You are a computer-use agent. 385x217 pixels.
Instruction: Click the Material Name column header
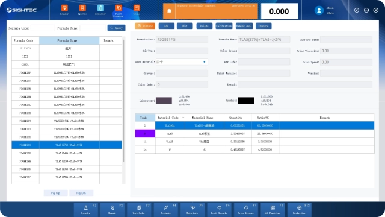click(205, 118)
